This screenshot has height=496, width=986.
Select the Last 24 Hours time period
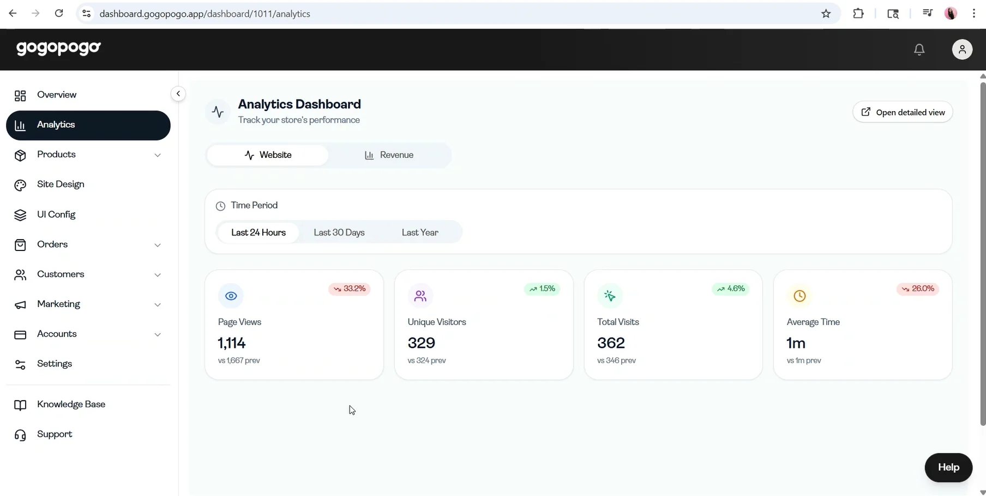click(x=258, y=232)
